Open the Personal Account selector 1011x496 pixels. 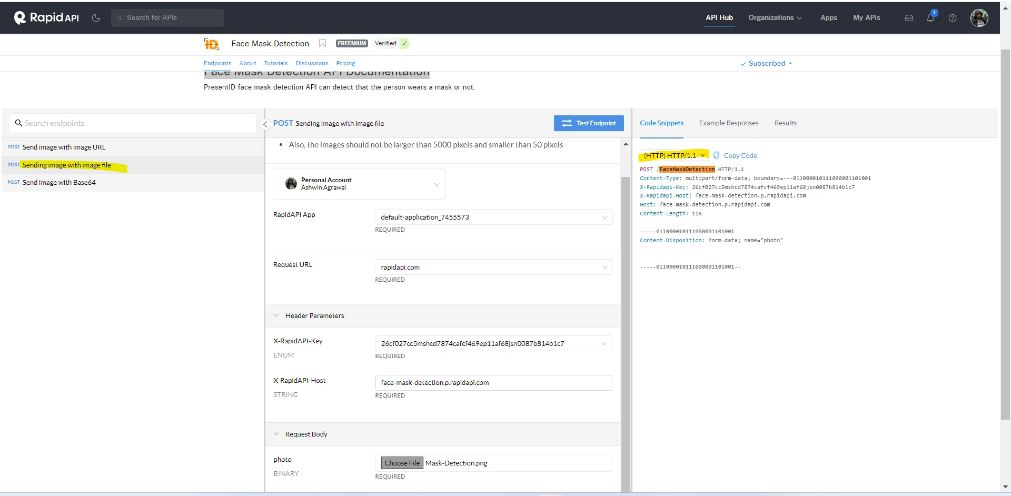point(359,184)
